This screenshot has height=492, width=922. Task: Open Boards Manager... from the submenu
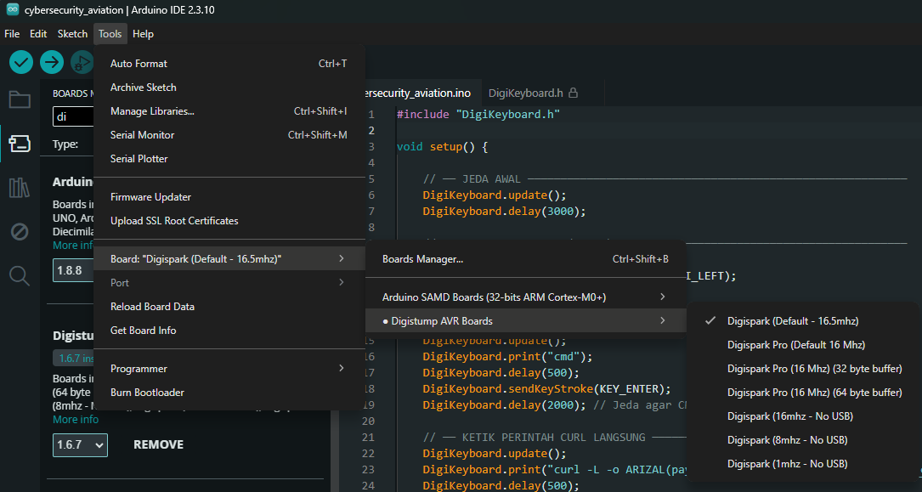point(526,258)
